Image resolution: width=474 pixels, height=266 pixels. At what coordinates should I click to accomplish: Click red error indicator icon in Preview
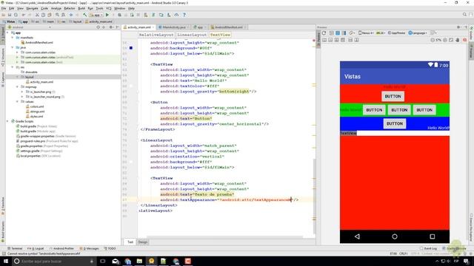click(x=465, y=40)
